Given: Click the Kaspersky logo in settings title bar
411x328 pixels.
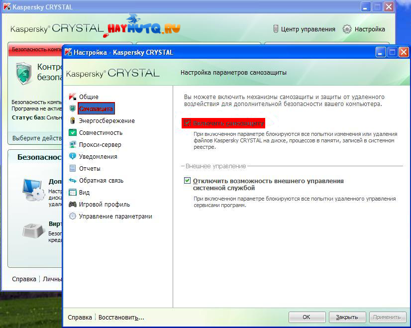Looking at the screenshot, I should (68, 52).
